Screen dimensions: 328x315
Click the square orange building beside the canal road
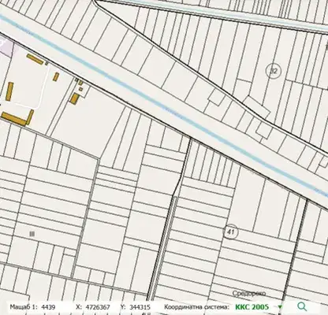[75, 98]
